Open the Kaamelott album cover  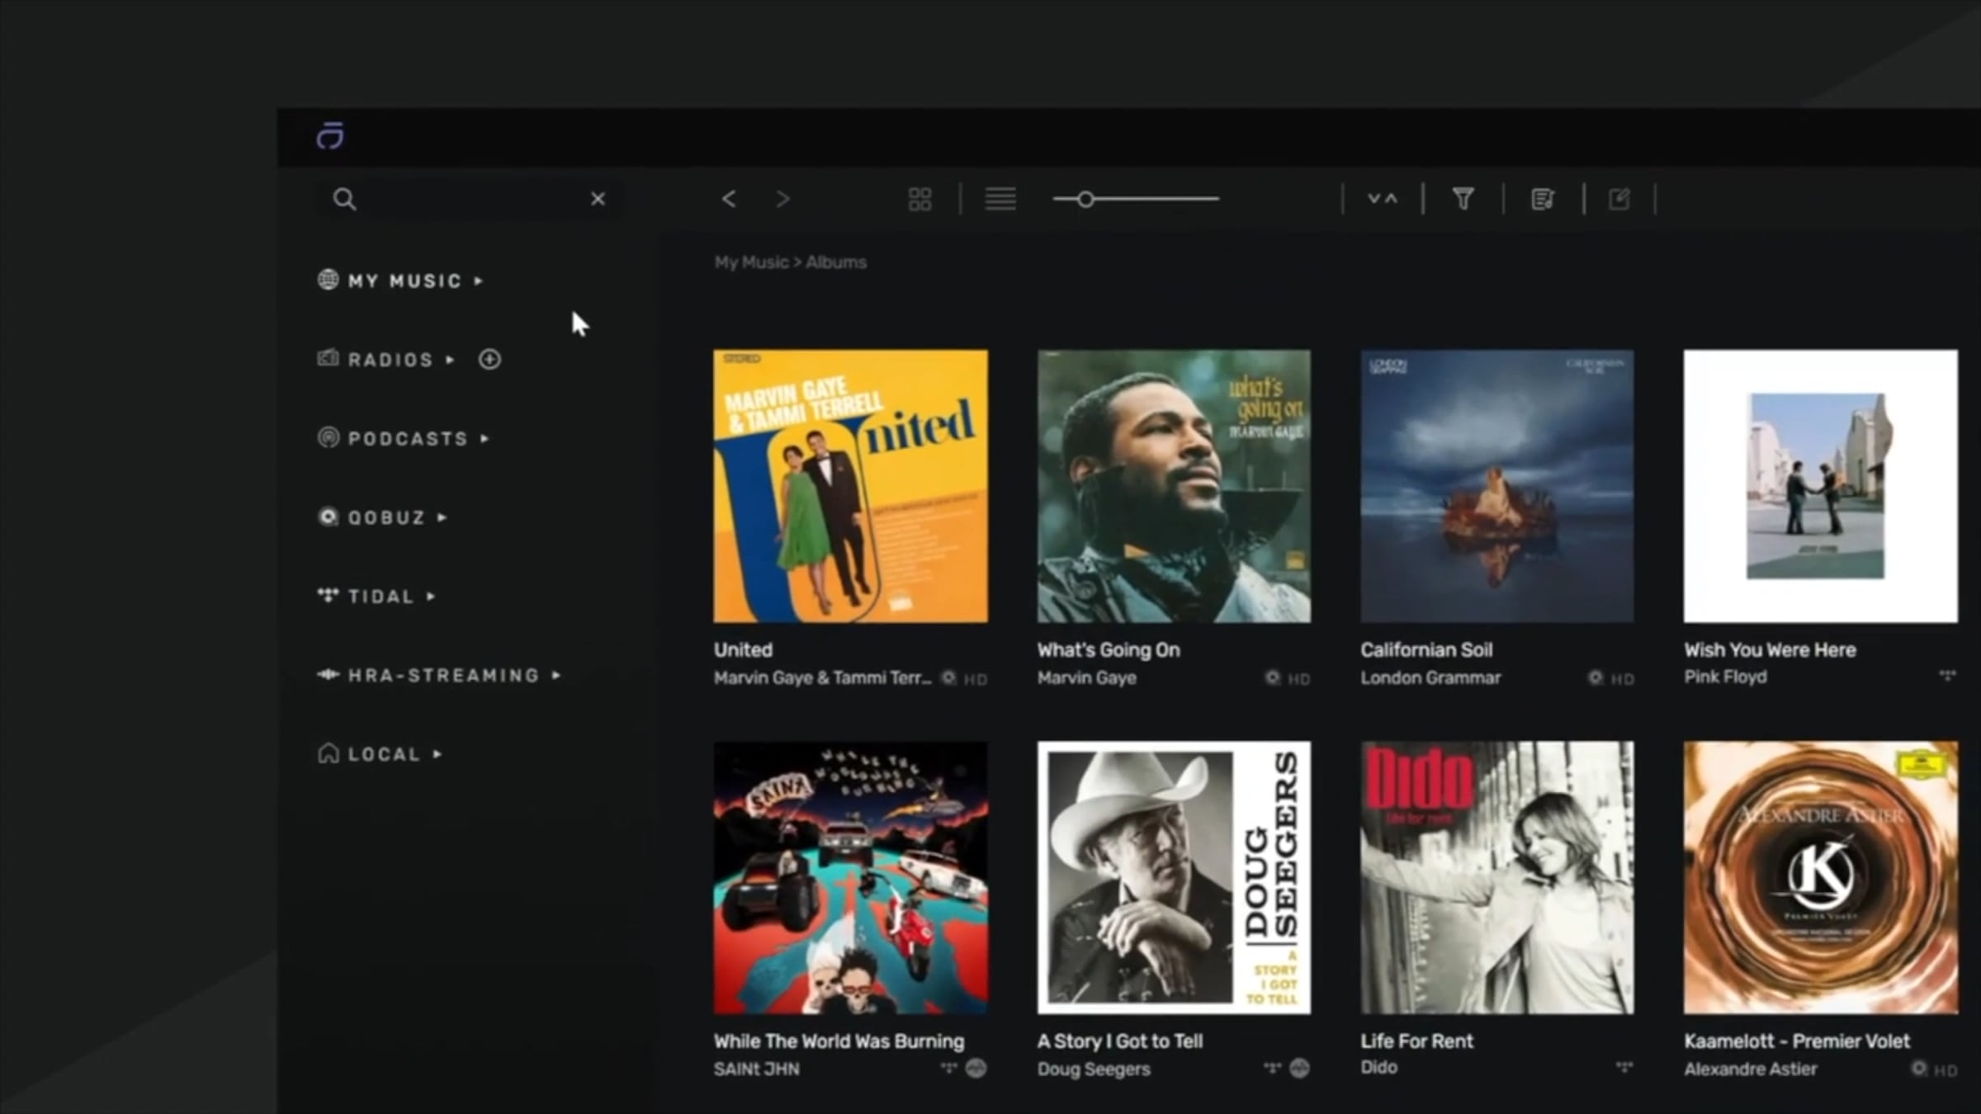1821,878
